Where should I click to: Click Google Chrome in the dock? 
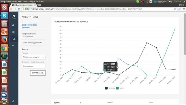point(4,48)
